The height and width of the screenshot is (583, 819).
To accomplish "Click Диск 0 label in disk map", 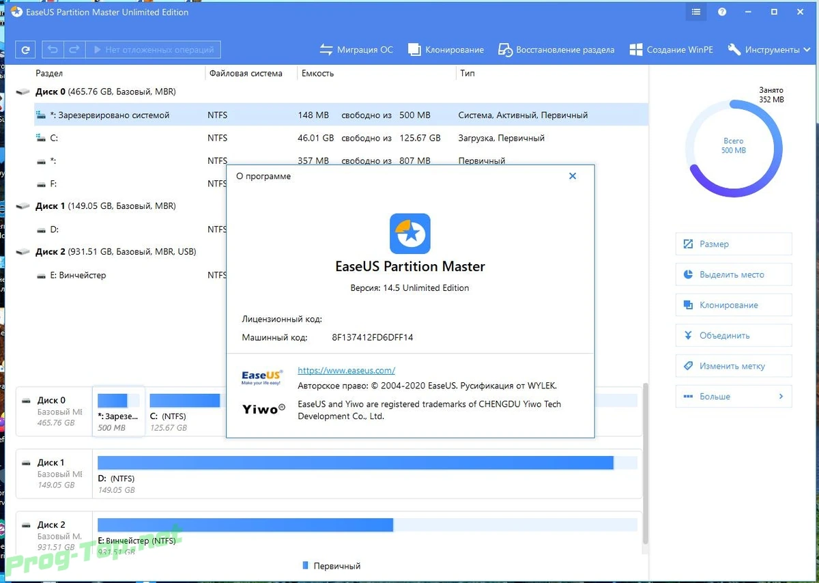I will [x=51, y=401].
